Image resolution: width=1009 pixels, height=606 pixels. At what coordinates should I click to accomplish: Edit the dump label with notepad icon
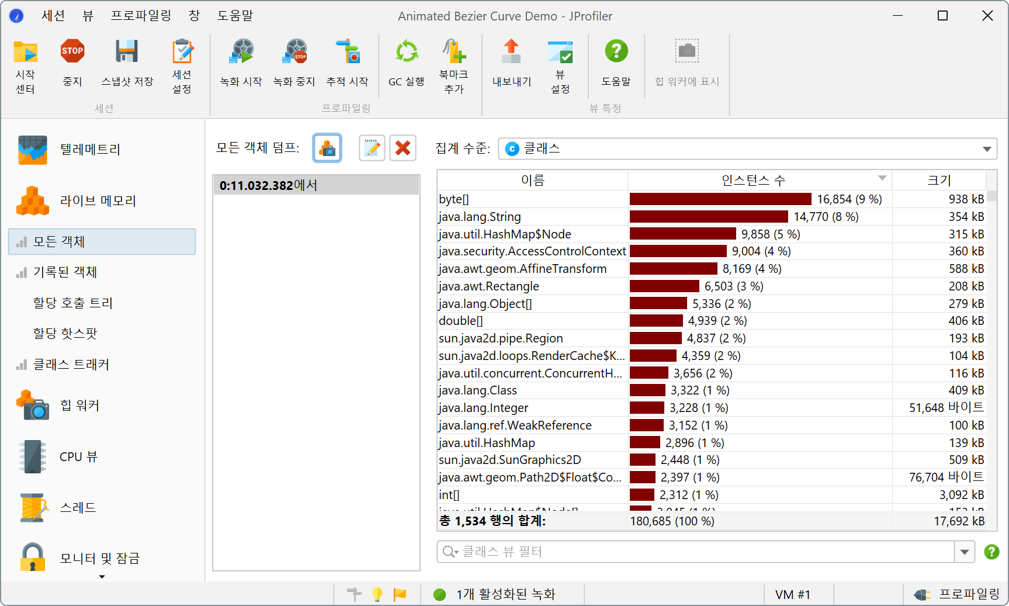[372, 148]
